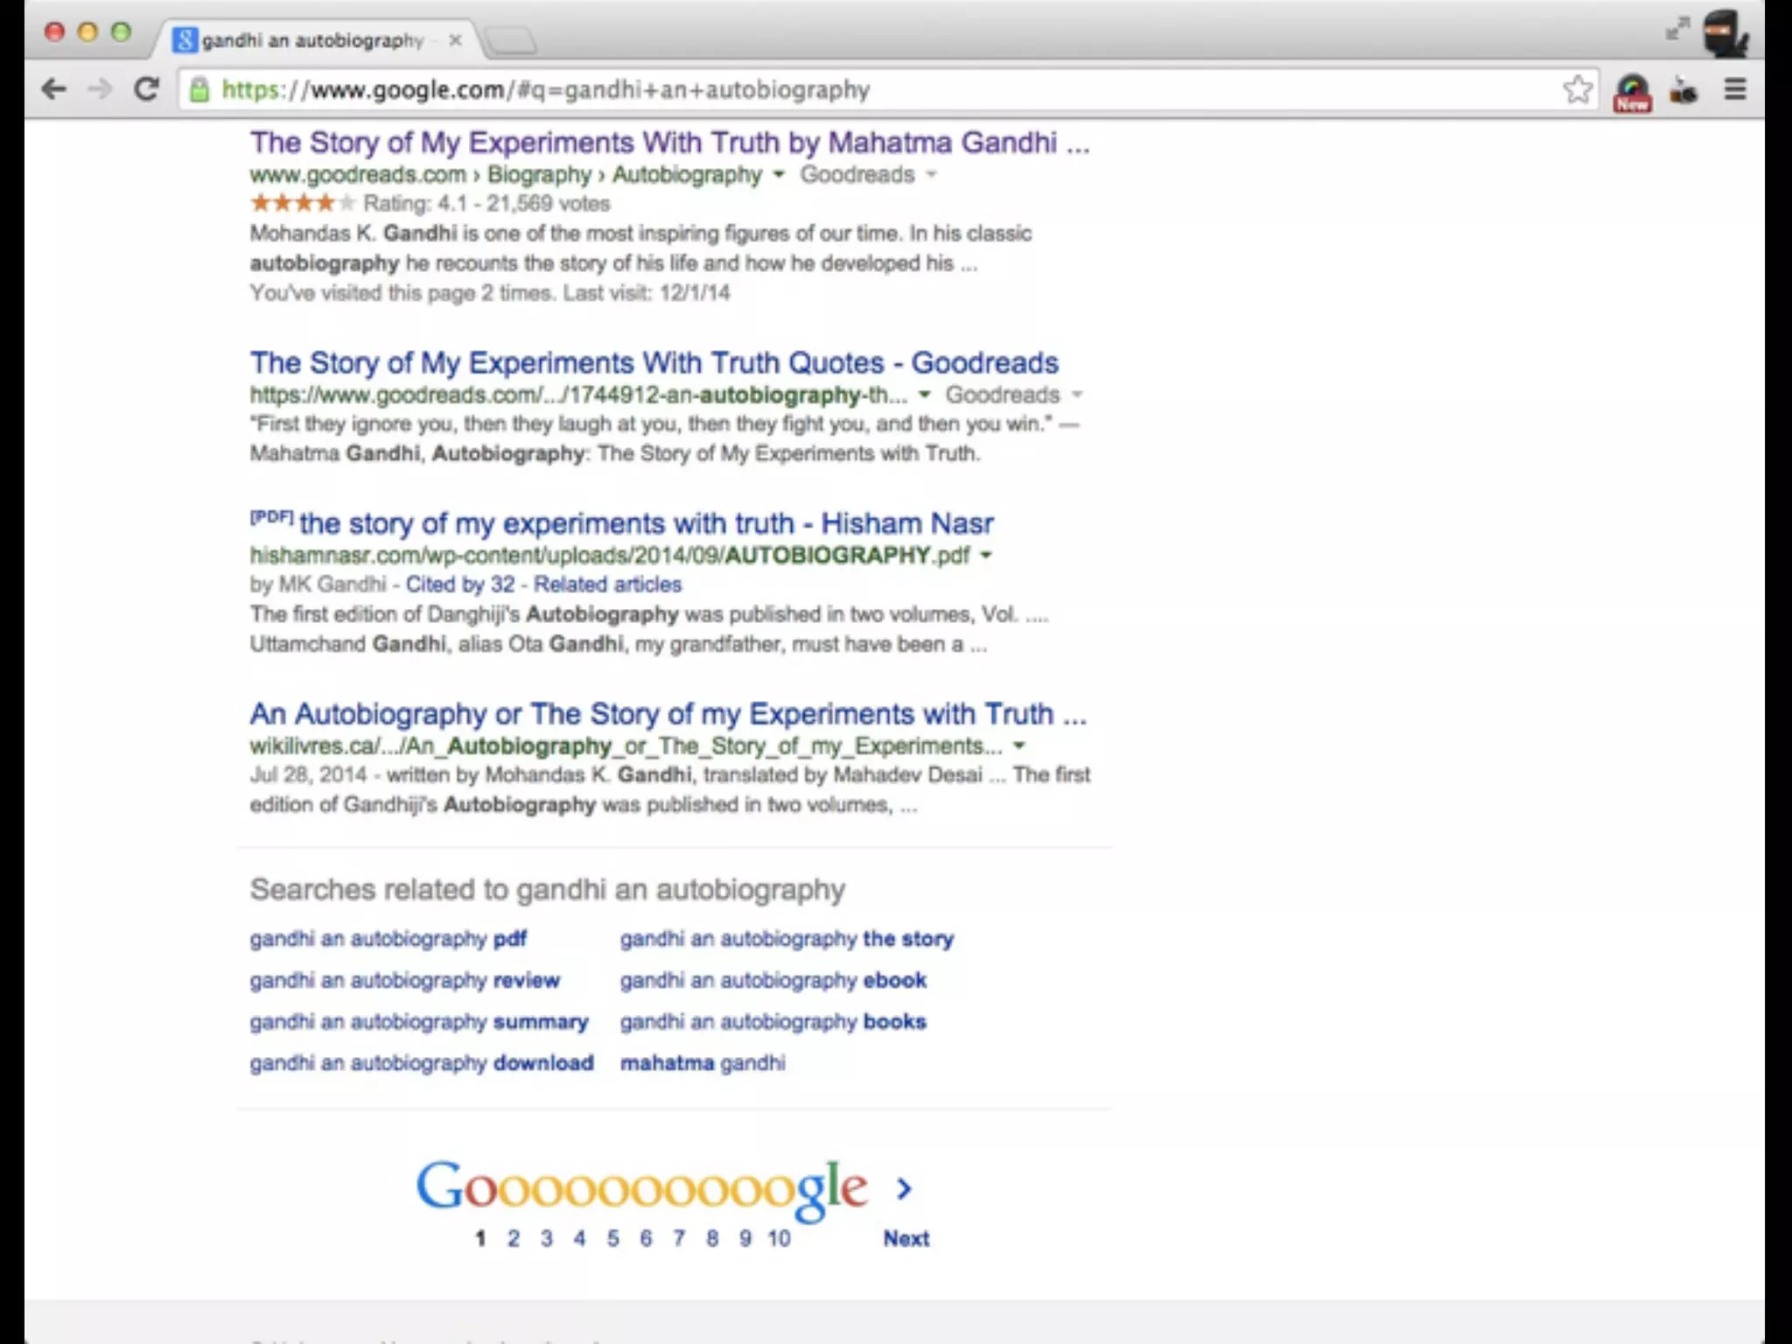Toggle fullscreen with the arrows icon
The image size is (1792, 1344).
pos(1677,30)
